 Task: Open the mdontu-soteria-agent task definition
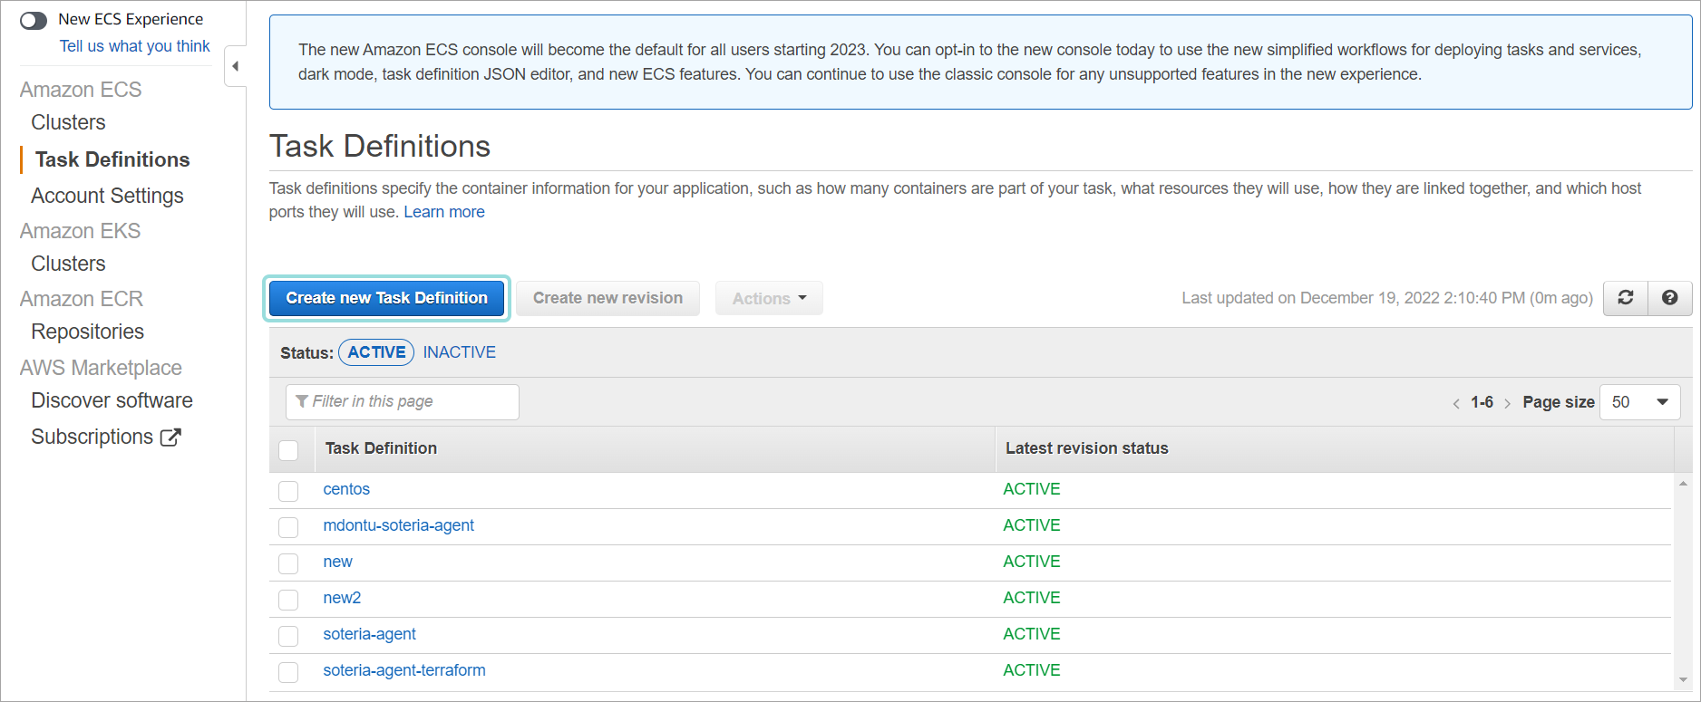(x=399, y=525)
